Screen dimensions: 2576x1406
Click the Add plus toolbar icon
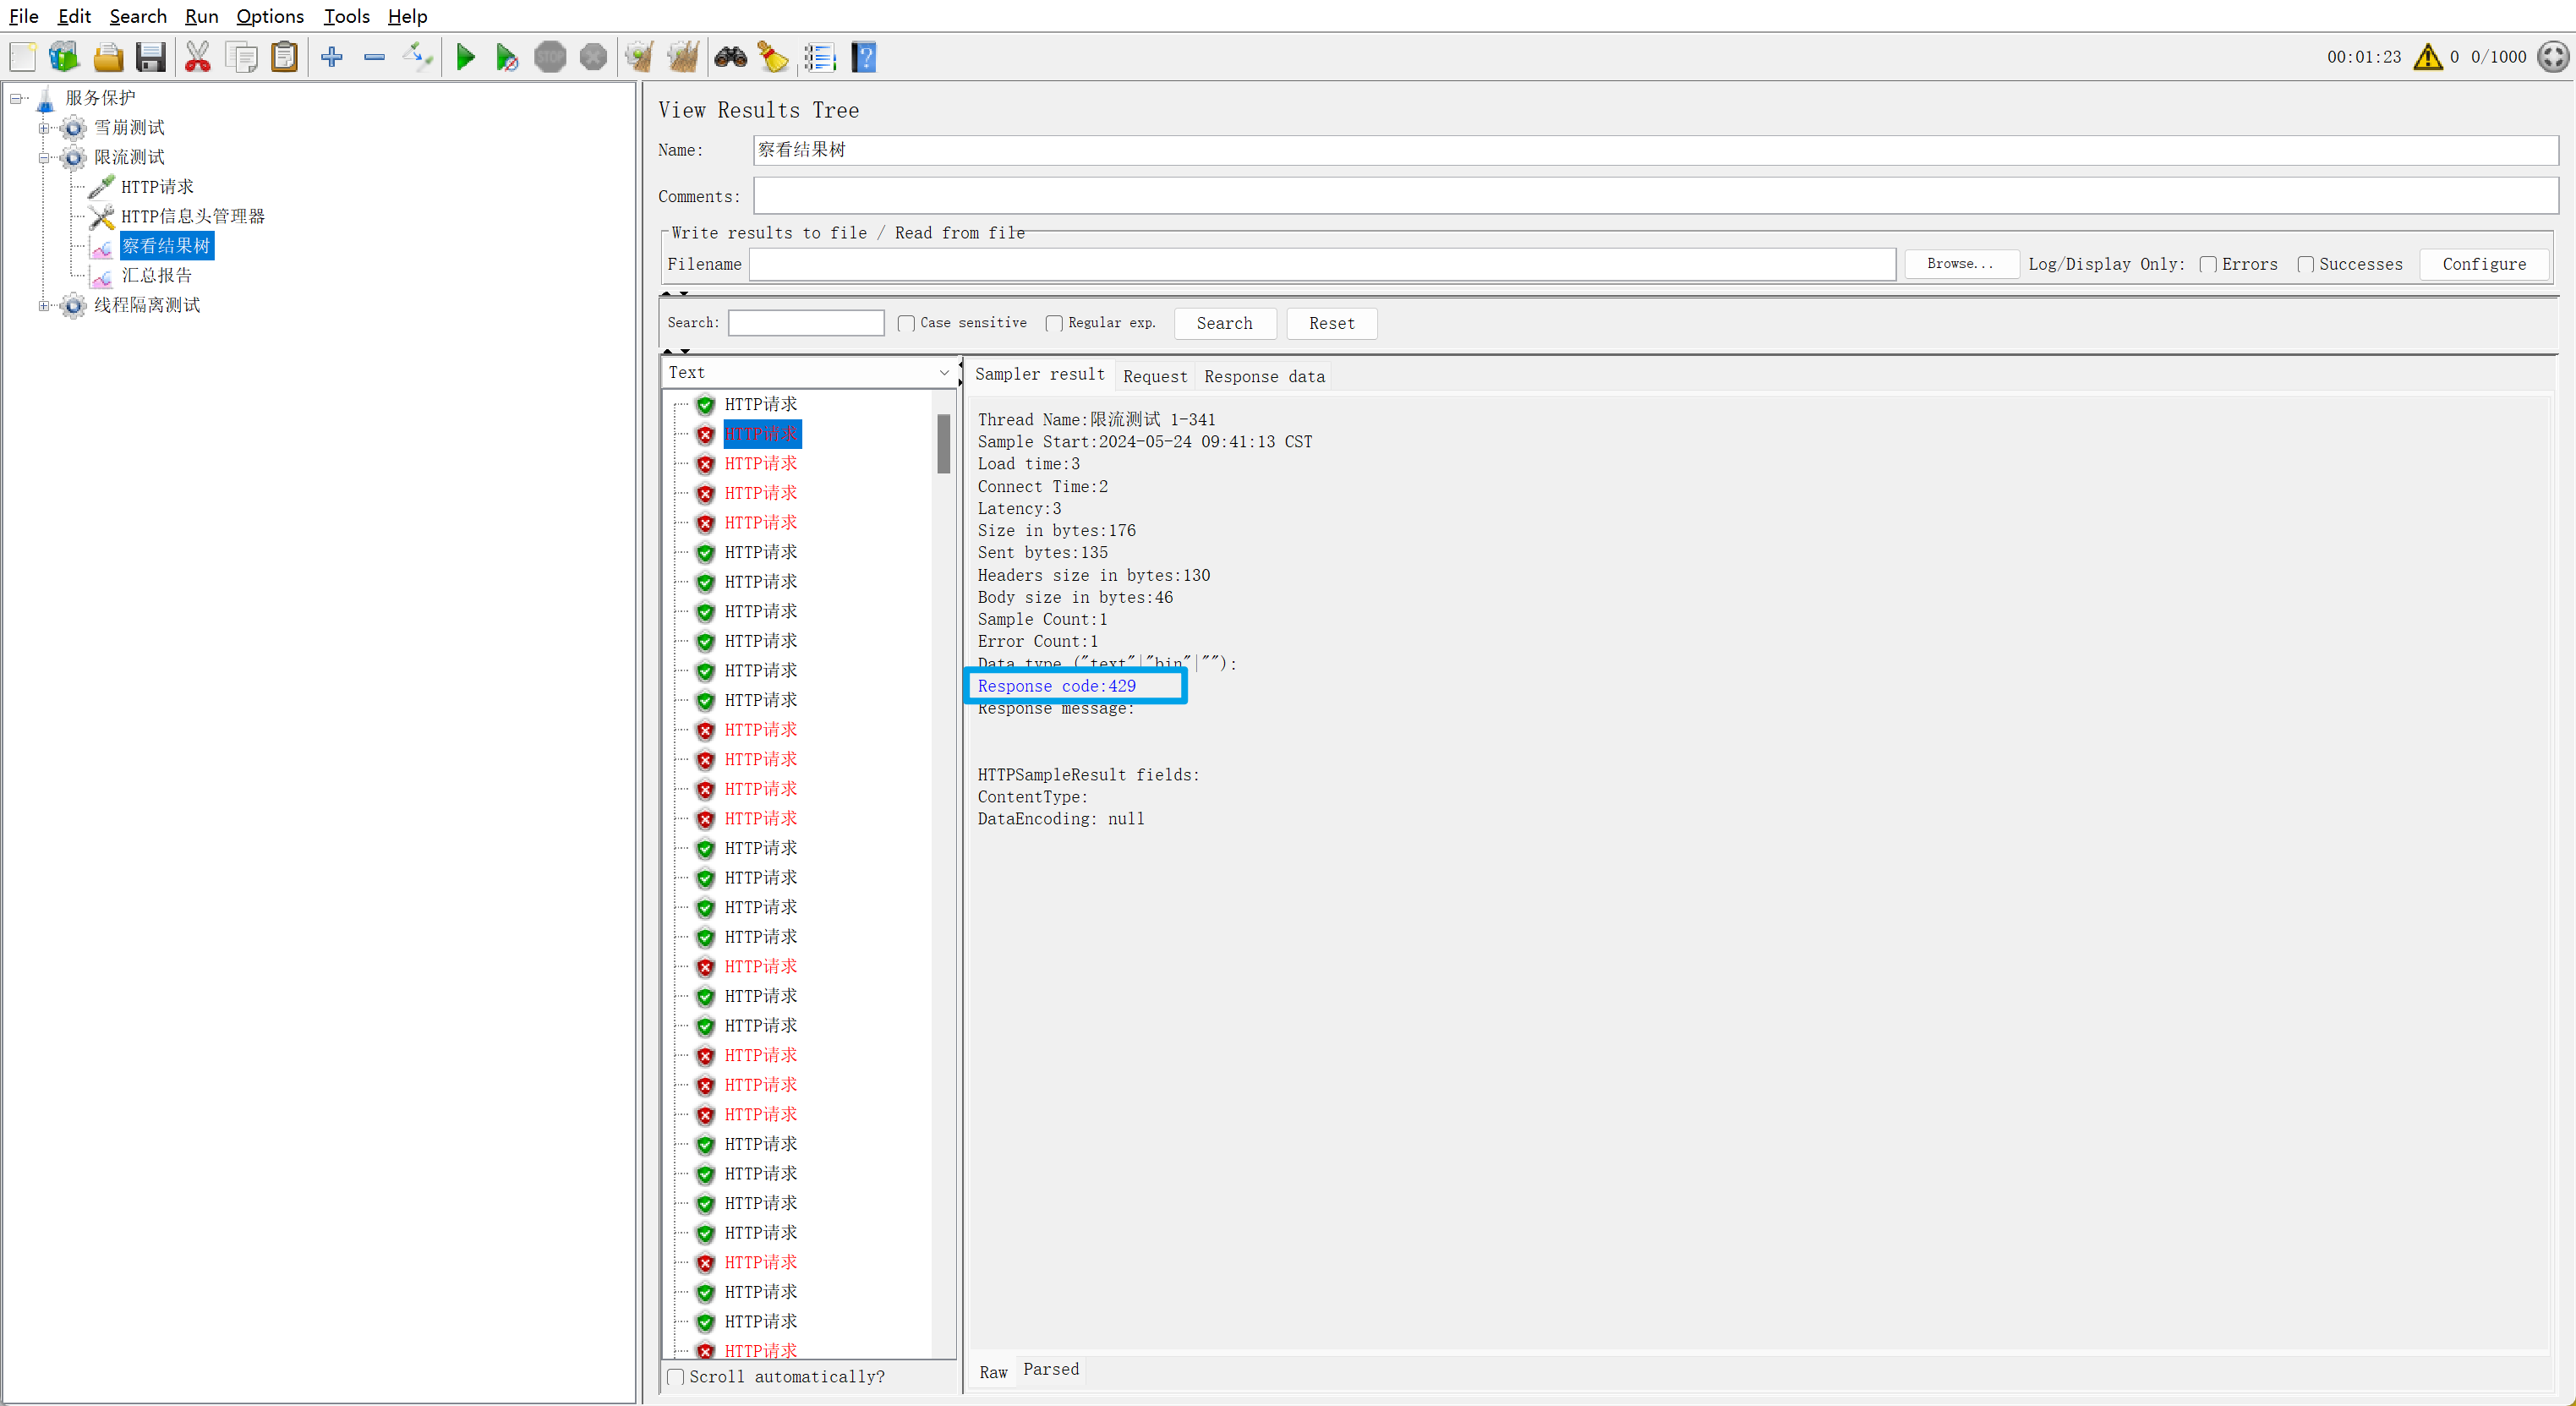[x=332, y=57]
